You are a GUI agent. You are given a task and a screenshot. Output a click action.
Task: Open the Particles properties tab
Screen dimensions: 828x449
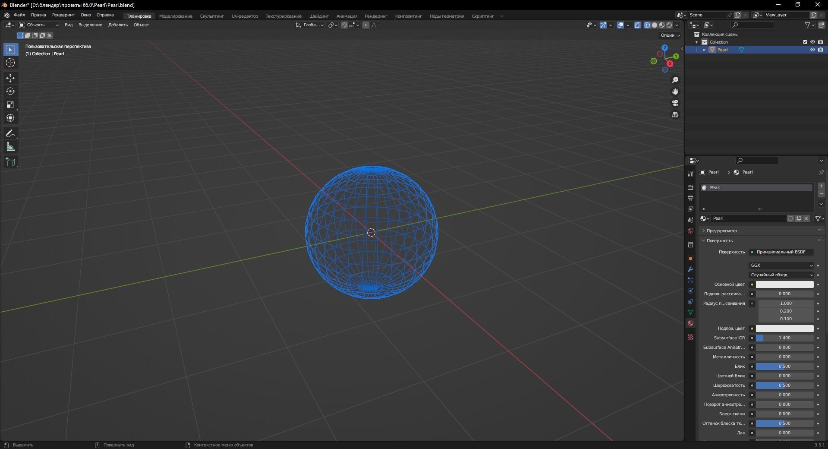pyautogui.click(x=690, y=280)
